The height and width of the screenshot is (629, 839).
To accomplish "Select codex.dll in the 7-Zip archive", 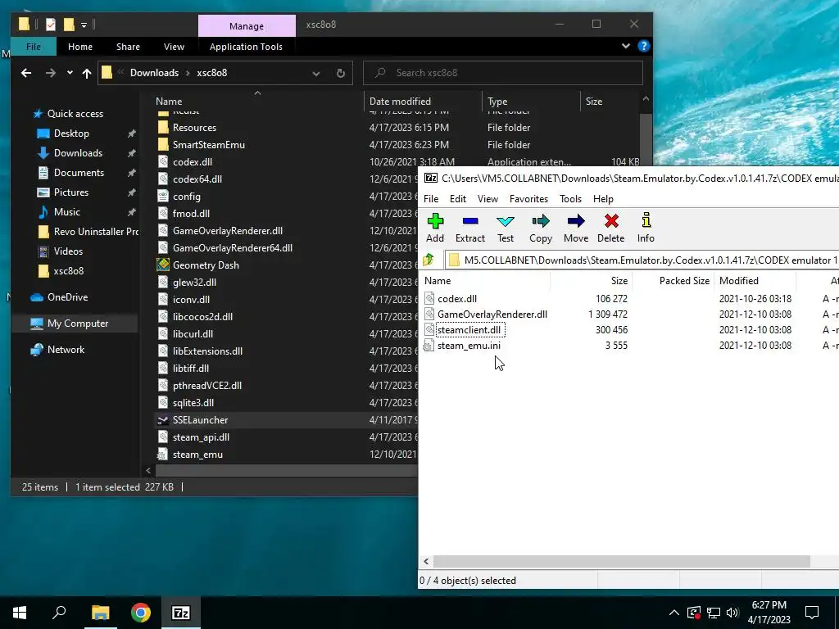I will [457, 299].
